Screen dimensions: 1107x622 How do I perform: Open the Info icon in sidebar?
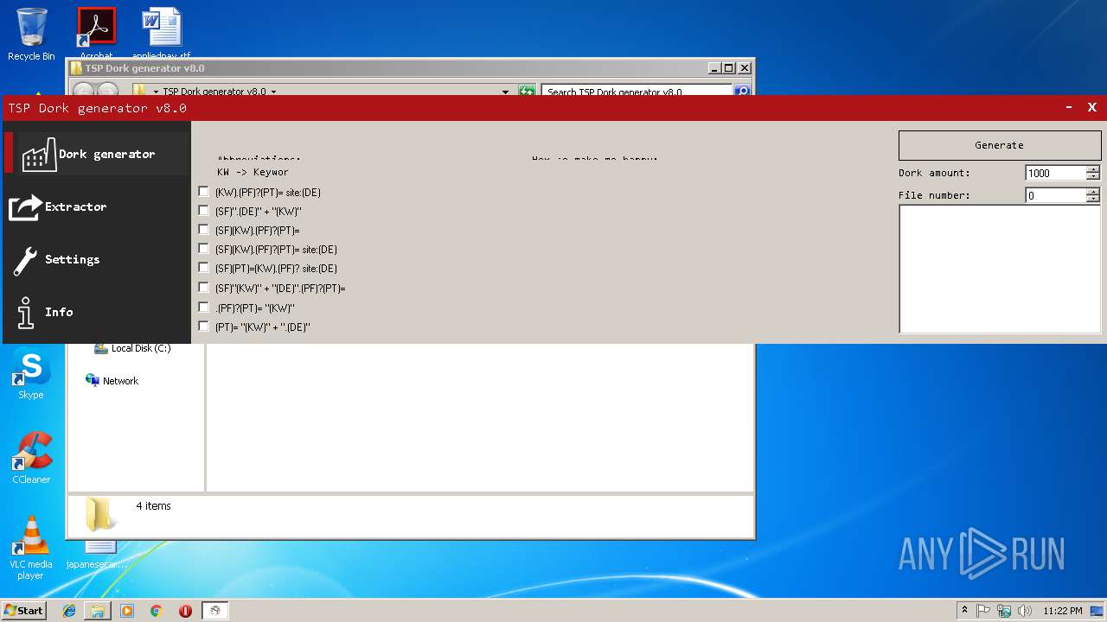pos(25,313)
